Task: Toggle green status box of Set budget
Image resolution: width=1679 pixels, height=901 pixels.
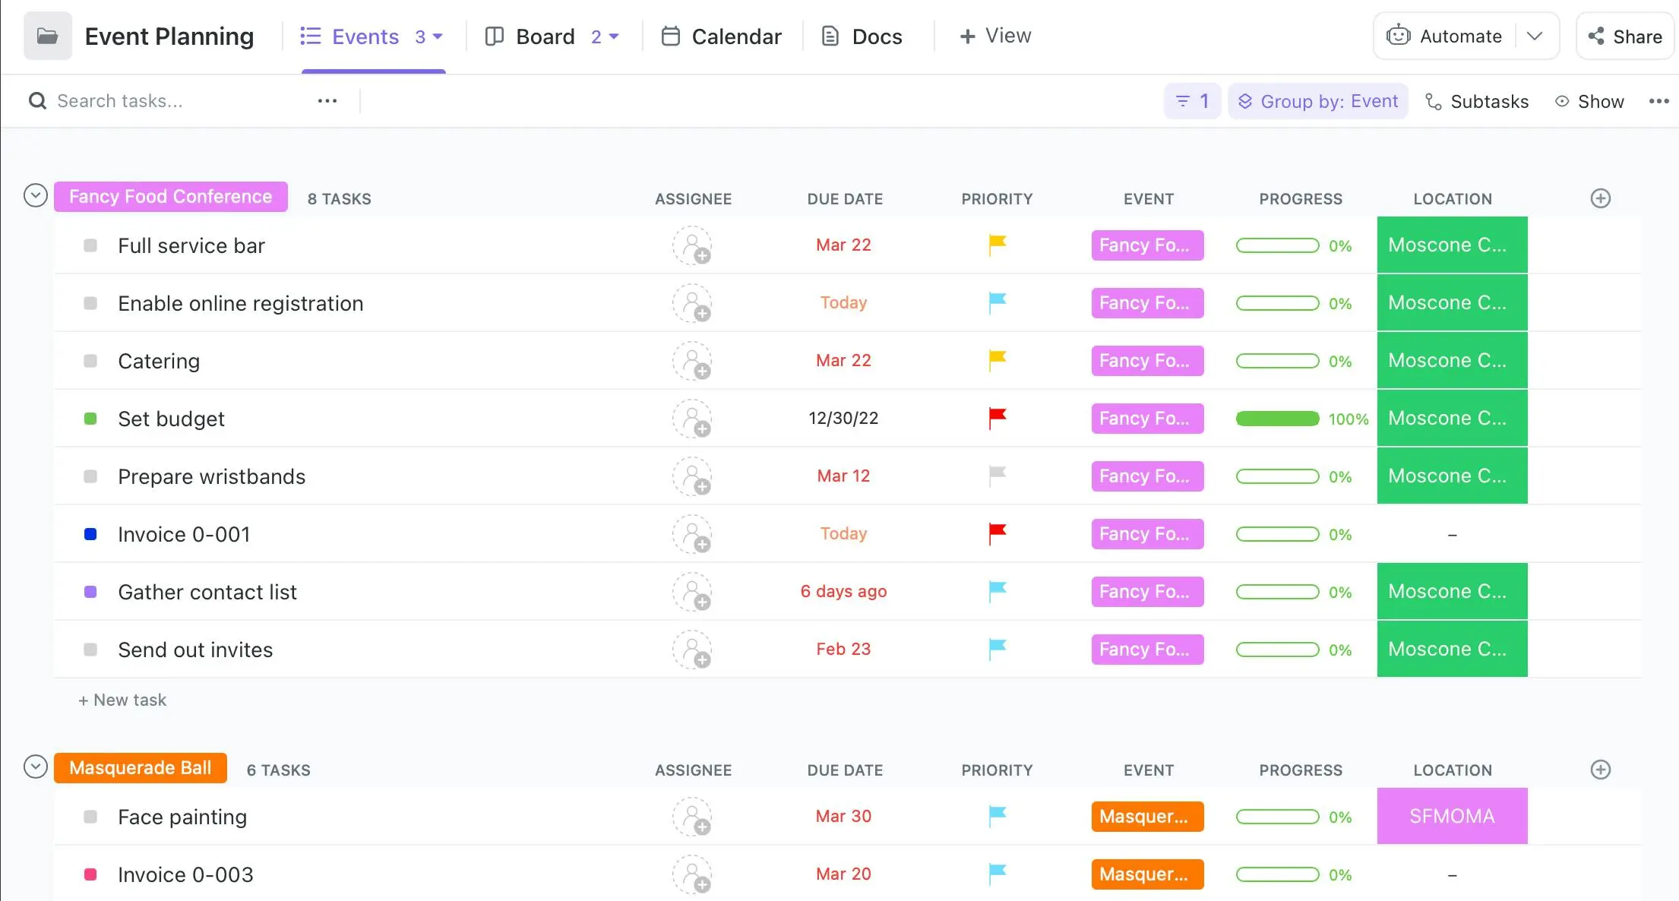Action: click(90, 419)
